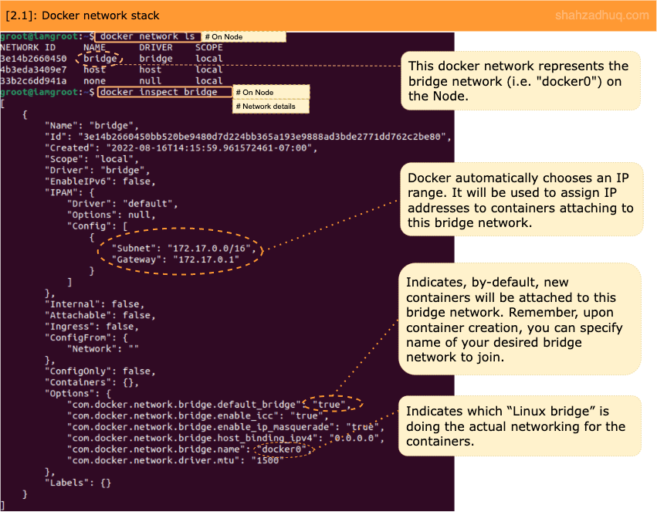
Task: Select network ID "4b3eda3409e7"
Action: tap(33, 70)
